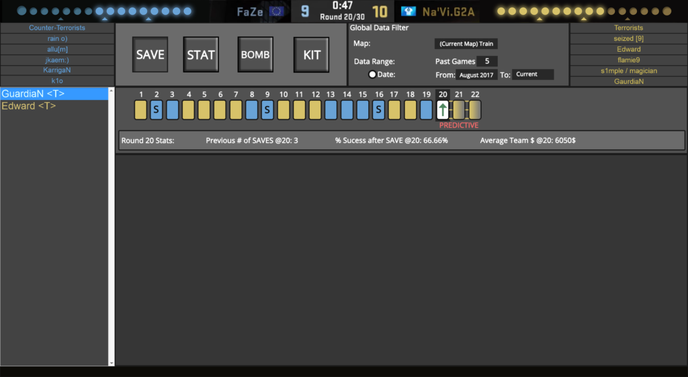The image size is (688, 377).
Task: Click round 2 save marker
Action: tap(156, 110)
